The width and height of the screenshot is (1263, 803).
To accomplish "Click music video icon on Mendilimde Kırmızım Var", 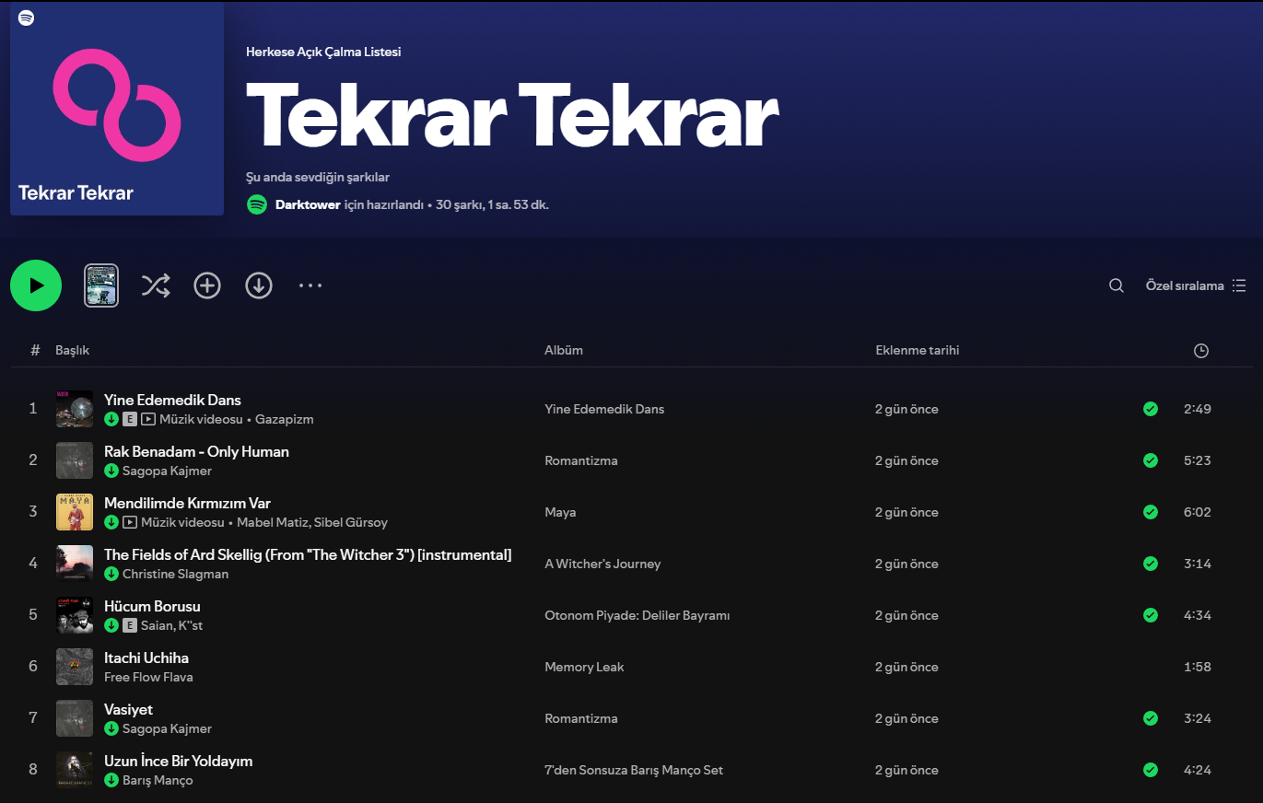I will [130, 522].
